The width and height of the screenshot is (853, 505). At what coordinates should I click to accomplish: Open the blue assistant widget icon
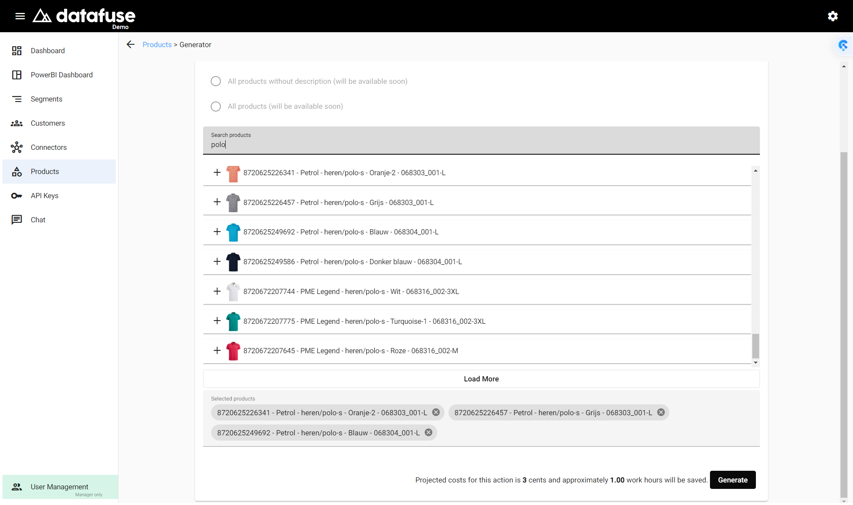pos(843,45)
